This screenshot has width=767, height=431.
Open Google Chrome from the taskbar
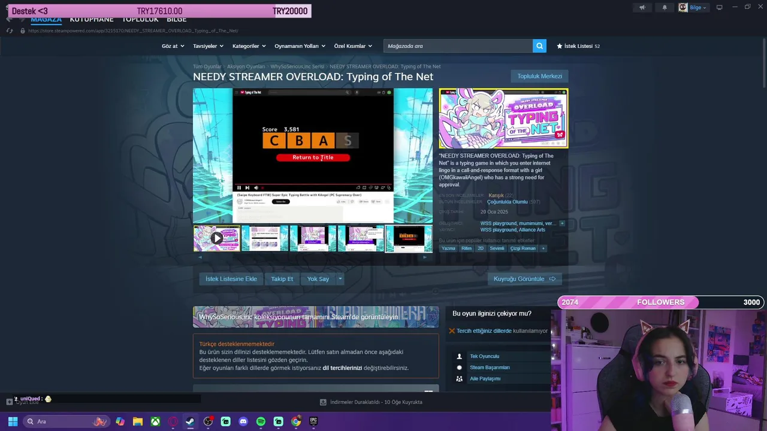pyautogui.click(x=296, y=421)
